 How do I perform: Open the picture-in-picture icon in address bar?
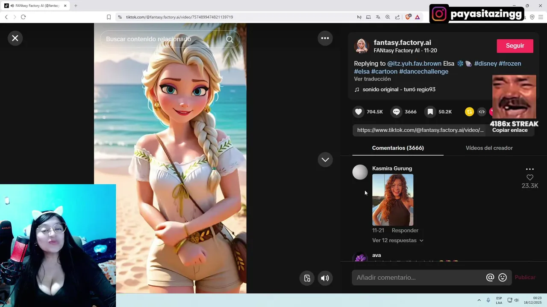(368, 17)
